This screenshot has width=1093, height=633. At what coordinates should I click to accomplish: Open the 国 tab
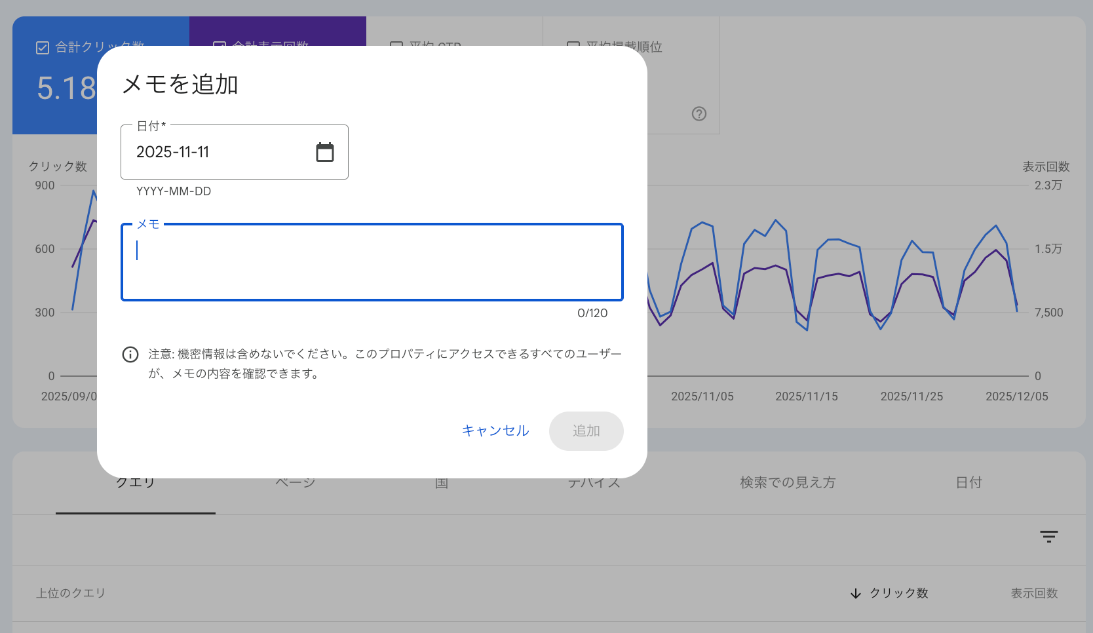click(x=441, y=483)
